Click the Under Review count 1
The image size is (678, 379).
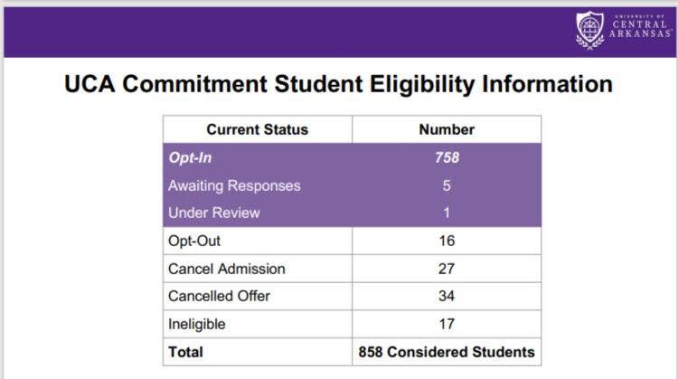[447, 213]
